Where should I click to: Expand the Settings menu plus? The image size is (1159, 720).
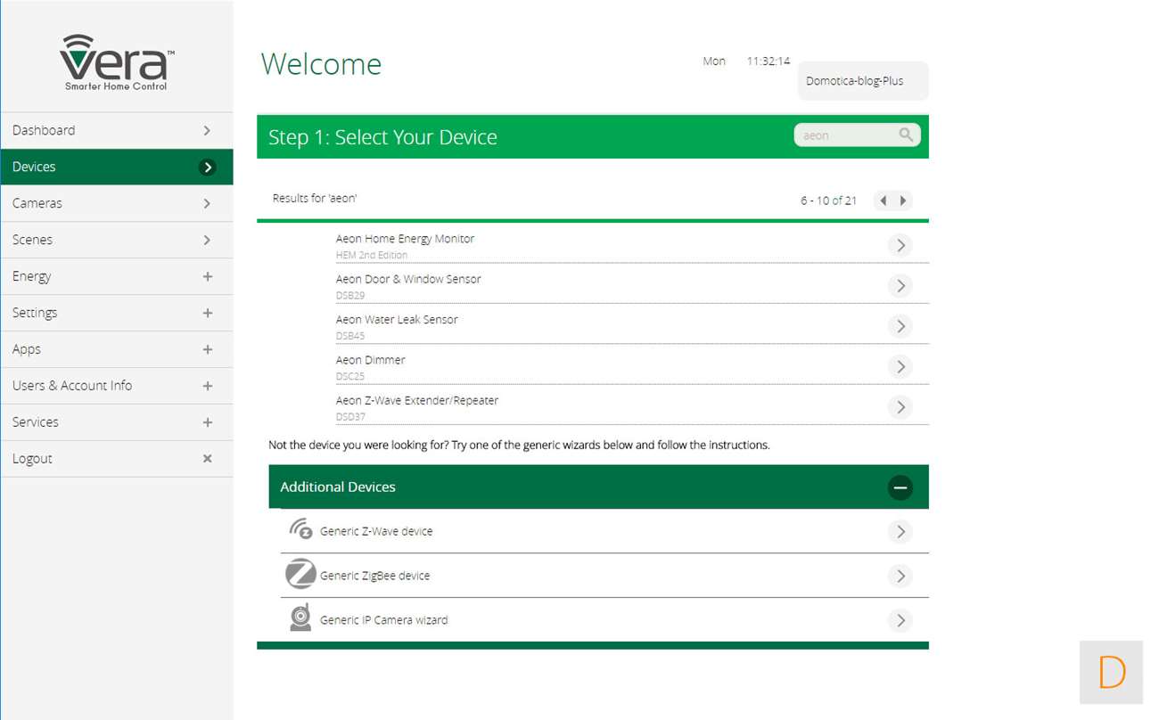[208, 313]
